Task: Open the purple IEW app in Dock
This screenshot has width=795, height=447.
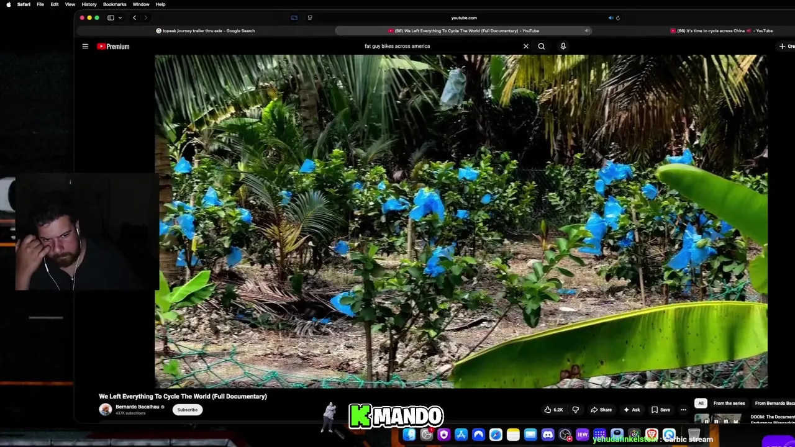Action: coord(583,435)
